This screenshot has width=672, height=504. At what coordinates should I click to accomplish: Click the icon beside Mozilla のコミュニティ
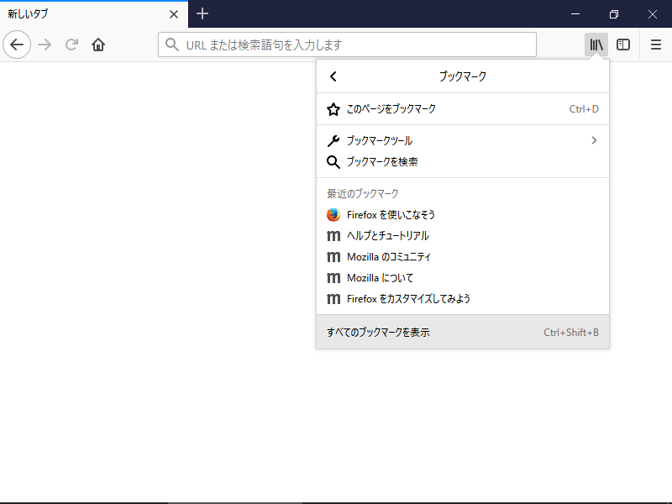tap(333, 257)
